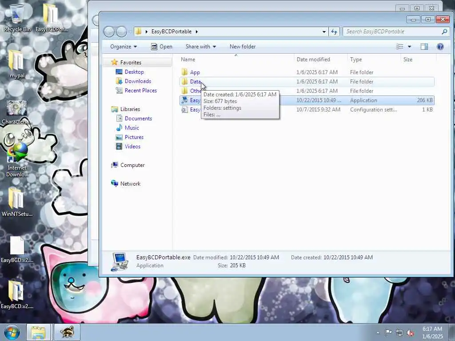This screenshot has height=341, width=455.
Task: Click the EasyBCDPortable breadcrumb segment
Action: pyautogui.click(x=171, y=32)
